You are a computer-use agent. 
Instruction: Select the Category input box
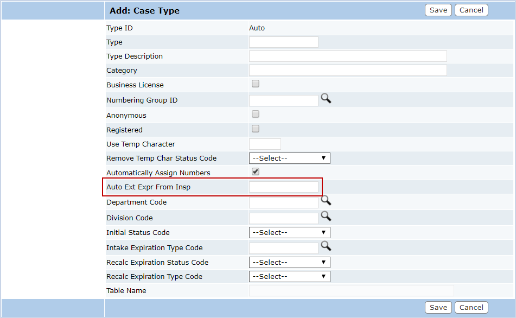[347, 71]
